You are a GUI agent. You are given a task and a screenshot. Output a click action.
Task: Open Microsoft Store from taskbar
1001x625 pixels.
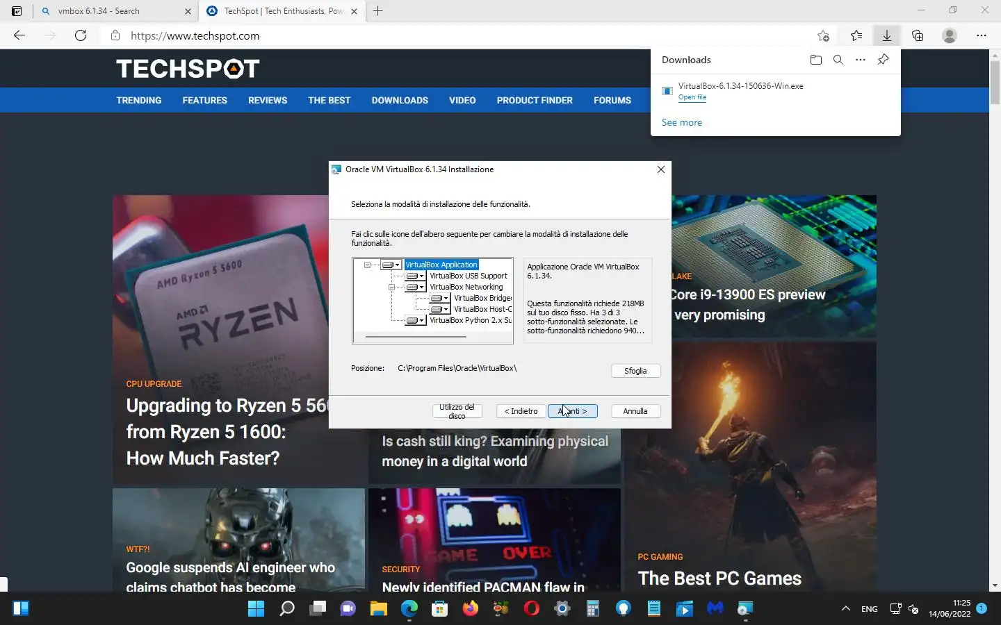point(440,609)
